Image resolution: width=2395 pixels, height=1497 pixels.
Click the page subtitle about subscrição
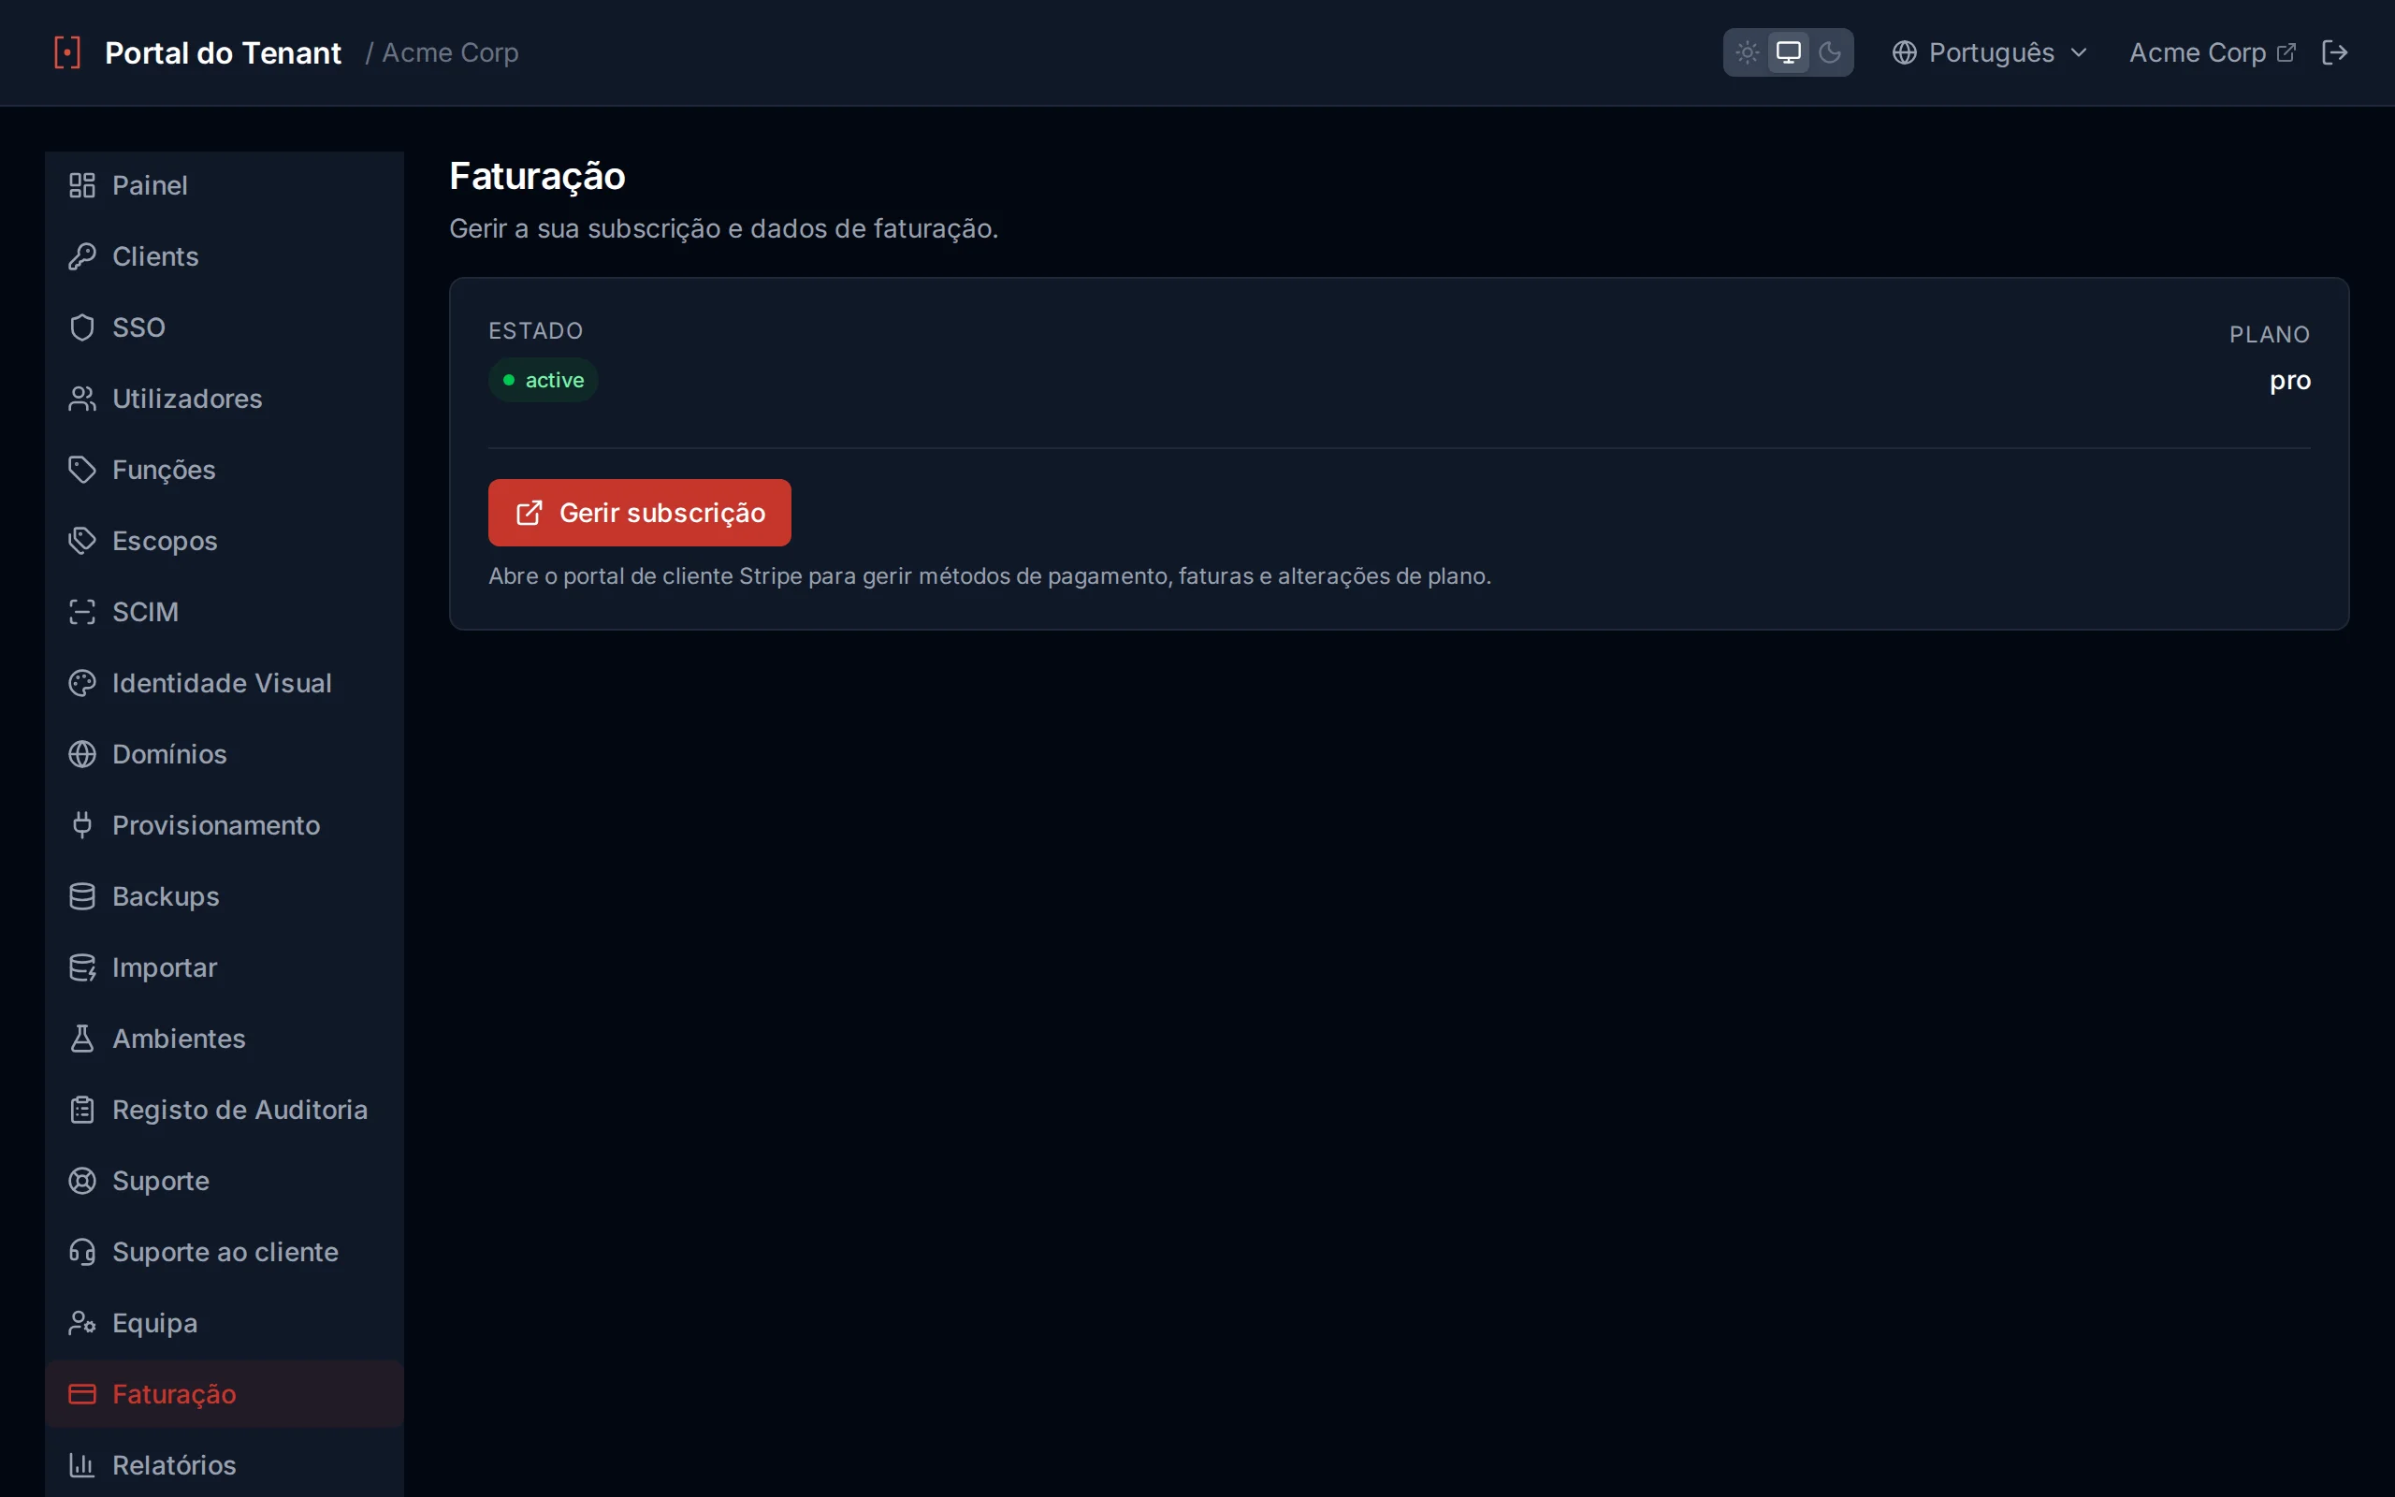[723, 228]
